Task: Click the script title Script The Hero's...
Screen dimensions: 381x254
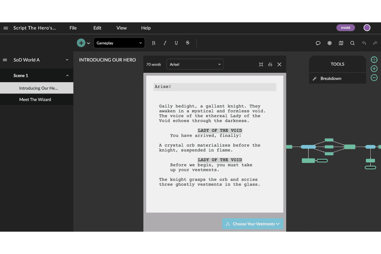Action: pyautogui.click(x=34, y=28)
